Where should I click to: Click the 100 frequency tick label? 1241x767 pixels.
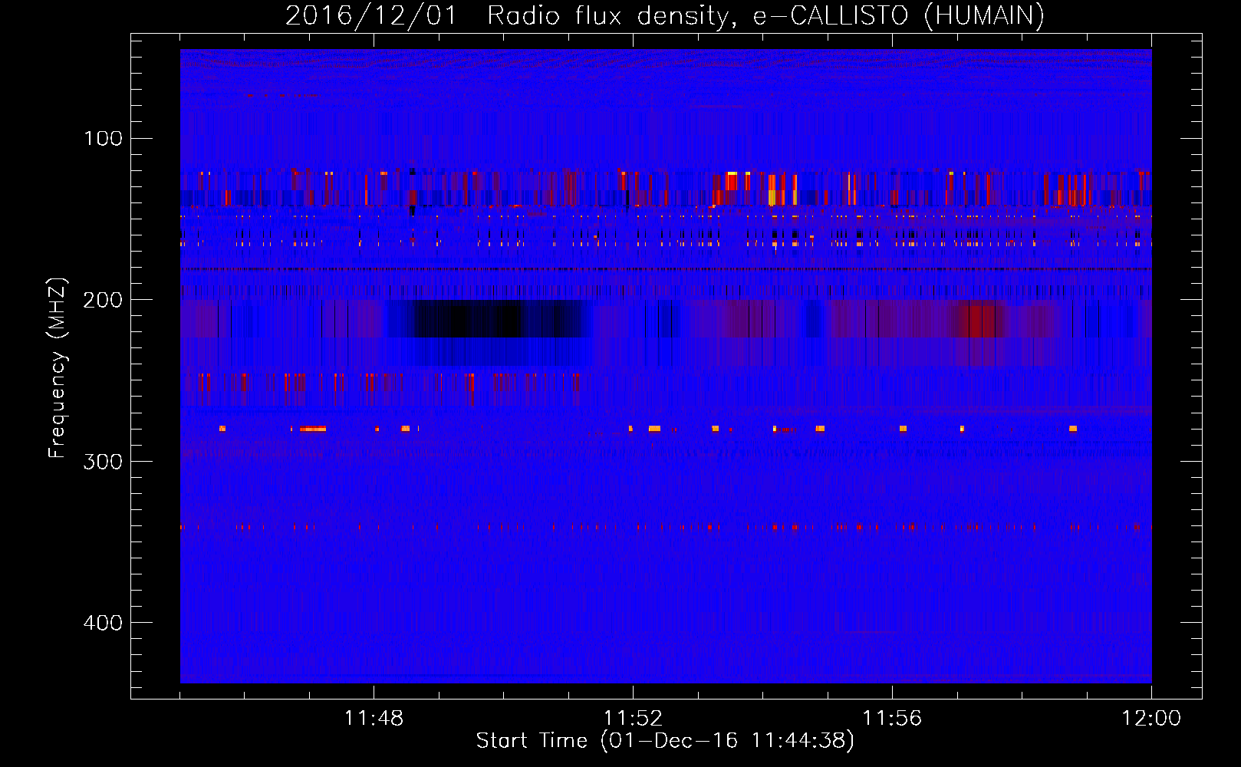[x=103, y=138]
